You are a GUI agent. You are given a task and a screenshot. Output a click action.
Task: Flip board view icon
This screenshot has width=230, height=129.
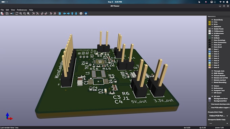pos(60,13)
